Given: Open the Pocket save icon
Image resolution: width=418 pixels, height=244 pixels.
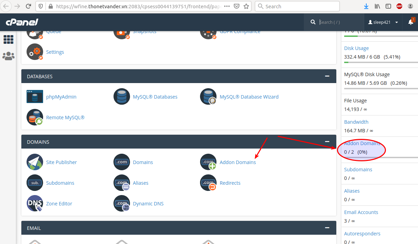Looking at the screenshot, I should (x=236, y=6).
